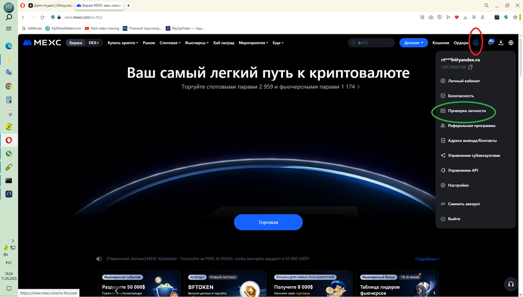
Task: Click the browser tab search magnifier icon
Action: 486,5
